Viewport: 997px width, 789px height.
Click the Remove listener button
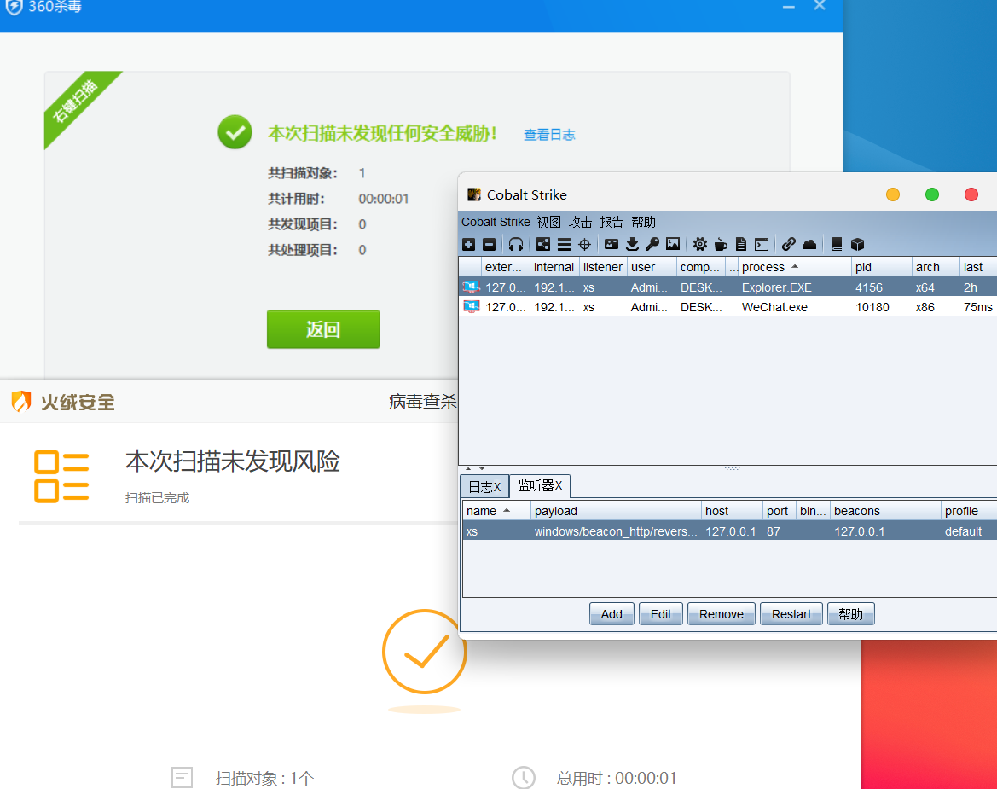click(721, 614)
